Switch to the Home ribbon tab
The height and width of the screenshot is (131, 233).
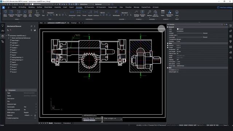coord(14,7)
